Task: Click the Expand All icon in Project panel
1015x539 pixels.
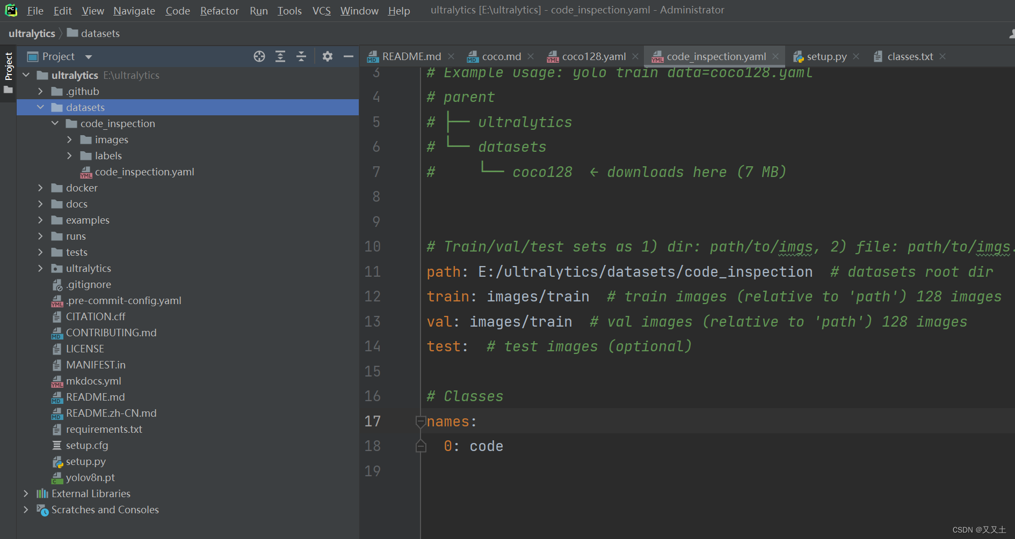Action: [x=280, y=56]
